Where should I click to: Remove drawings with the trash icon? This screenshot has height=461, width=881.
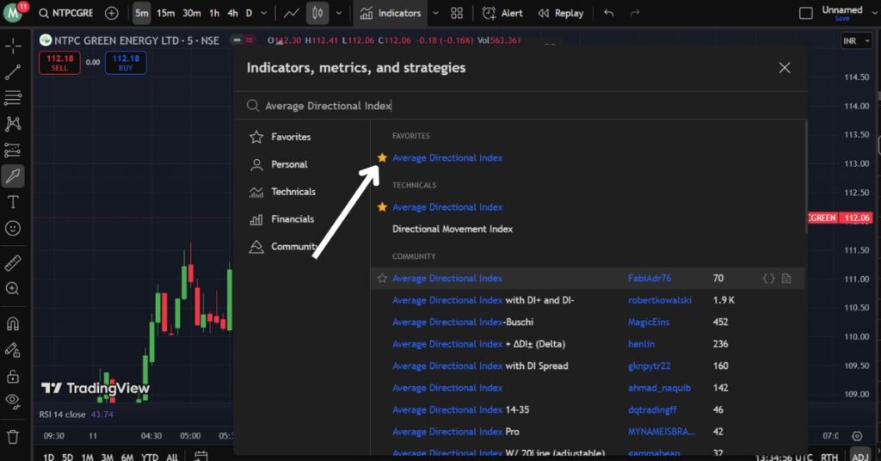coord(13,437)
